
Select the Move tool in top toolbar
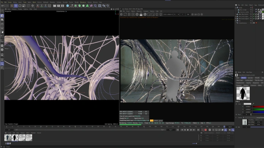click(x=16, y=6)
